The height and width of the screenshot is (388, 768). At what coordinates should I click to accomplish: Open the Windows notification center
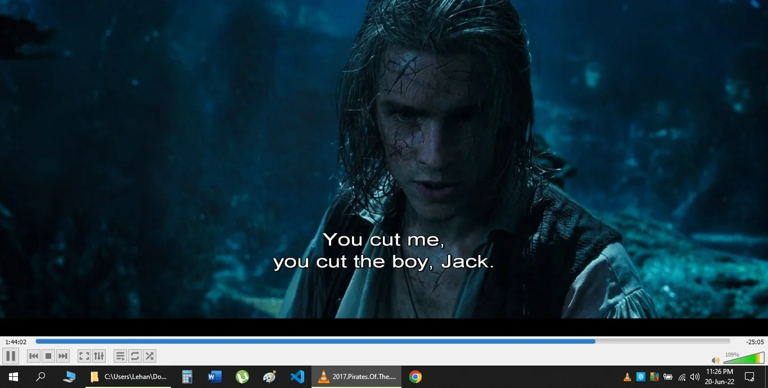pos(749,377)
